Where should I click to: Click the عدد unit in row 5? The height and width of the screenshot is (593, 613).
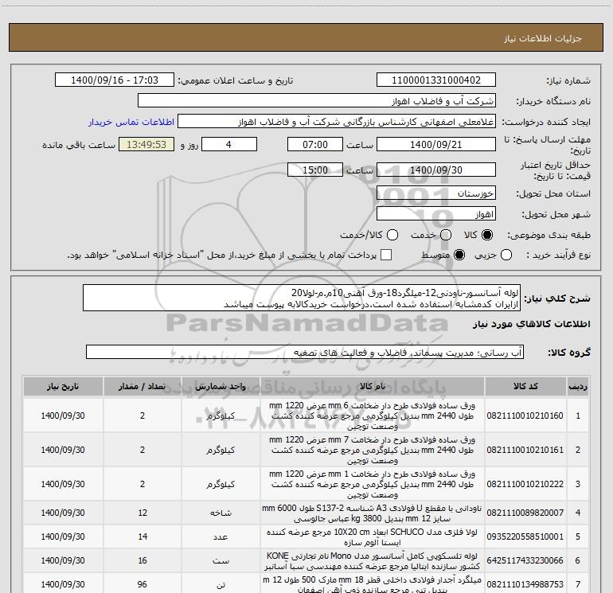[x=221, y=536]
